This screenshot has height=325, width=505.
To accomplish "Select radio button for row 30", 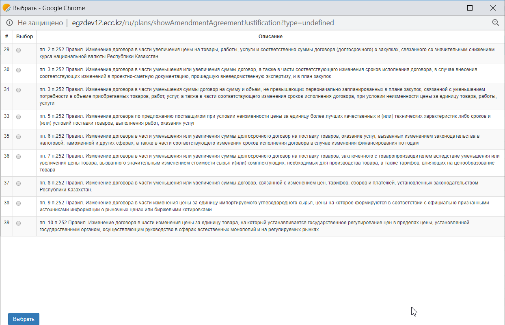I will (18, 70).
